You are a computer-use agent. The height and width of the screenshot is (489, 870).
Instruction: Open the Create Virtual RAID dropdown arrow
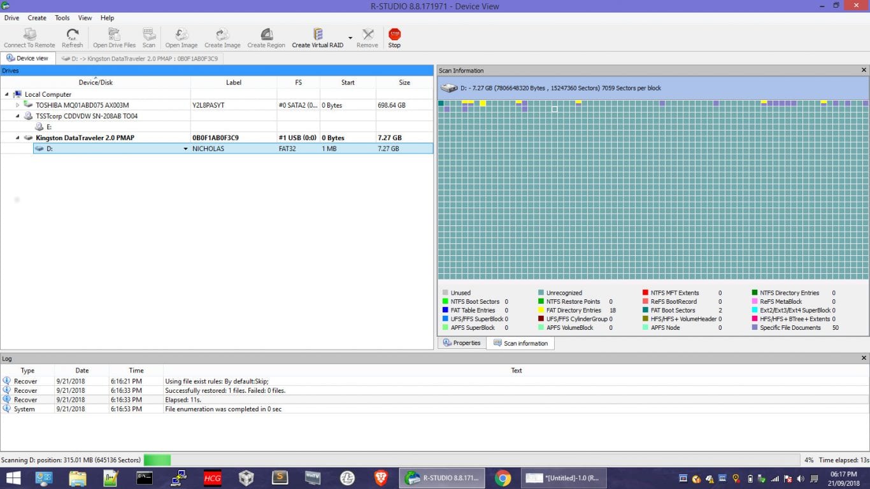click(350, 38)
